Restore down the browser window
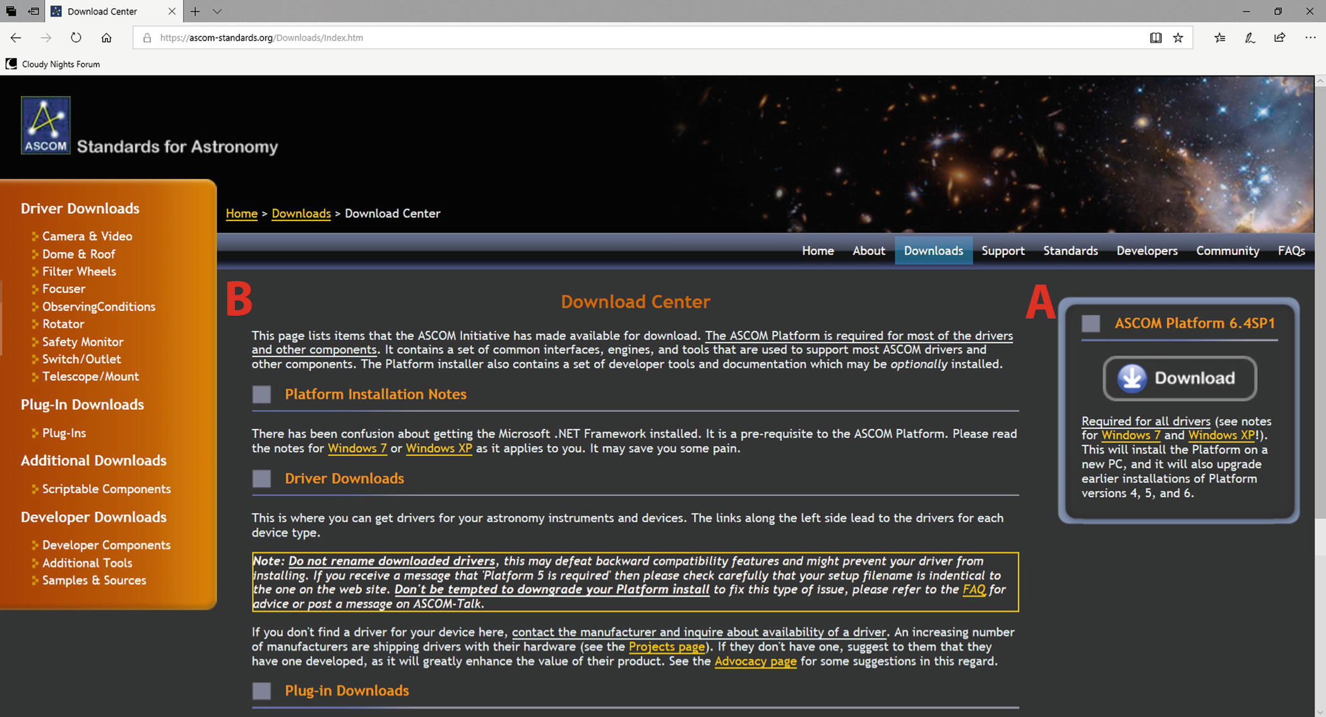Viewport: 1326px width, 717px height. pos(1278,11)
